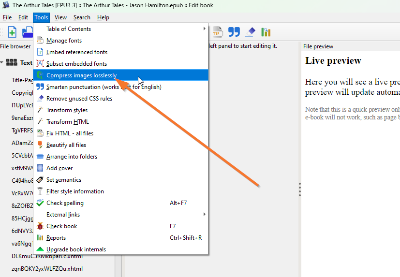
Task: Choose Arrange into folders
Action: coord(120,157)
